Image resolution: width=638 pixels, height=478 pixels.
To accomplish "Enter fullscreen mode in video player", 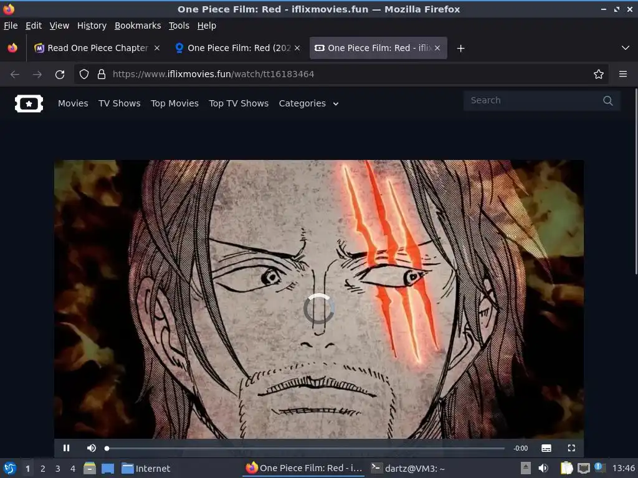I will coord(571,448).
